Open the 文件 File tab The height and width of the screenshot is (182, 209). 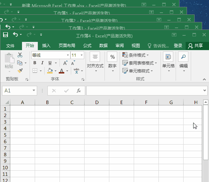point(10,46)
